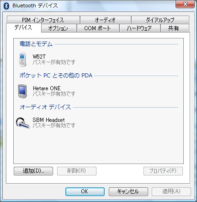197x202 pixels.
Task: Confirm with the OK button
Action: coord(85,191)
